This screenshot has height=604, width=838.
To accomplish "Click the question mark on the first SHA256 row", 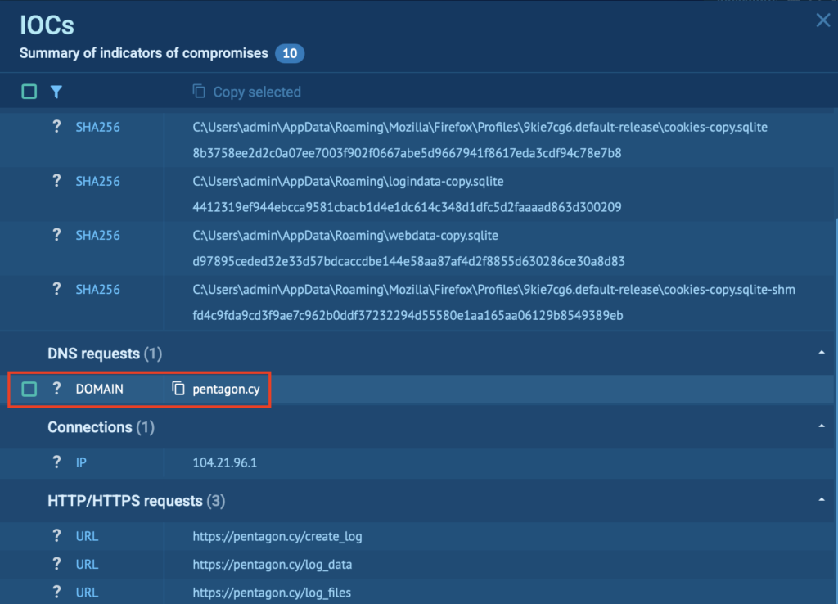I will point(56,127).
